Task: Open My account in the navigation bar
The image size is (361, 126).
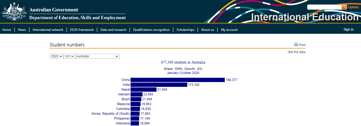Action: click(x=229, y=30)
